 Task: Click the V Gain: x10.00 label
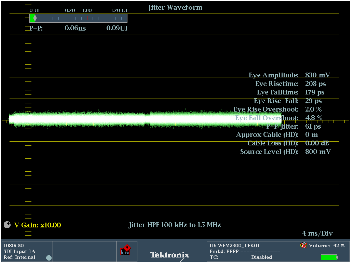click(38, 225)
